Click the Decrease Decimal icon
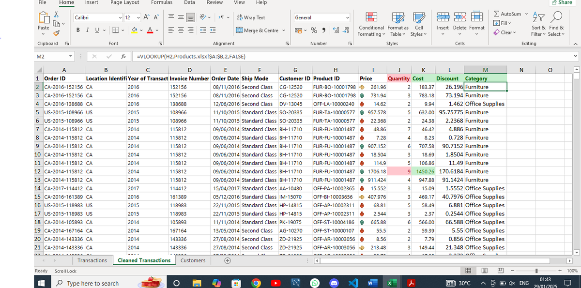 point(346,30)
